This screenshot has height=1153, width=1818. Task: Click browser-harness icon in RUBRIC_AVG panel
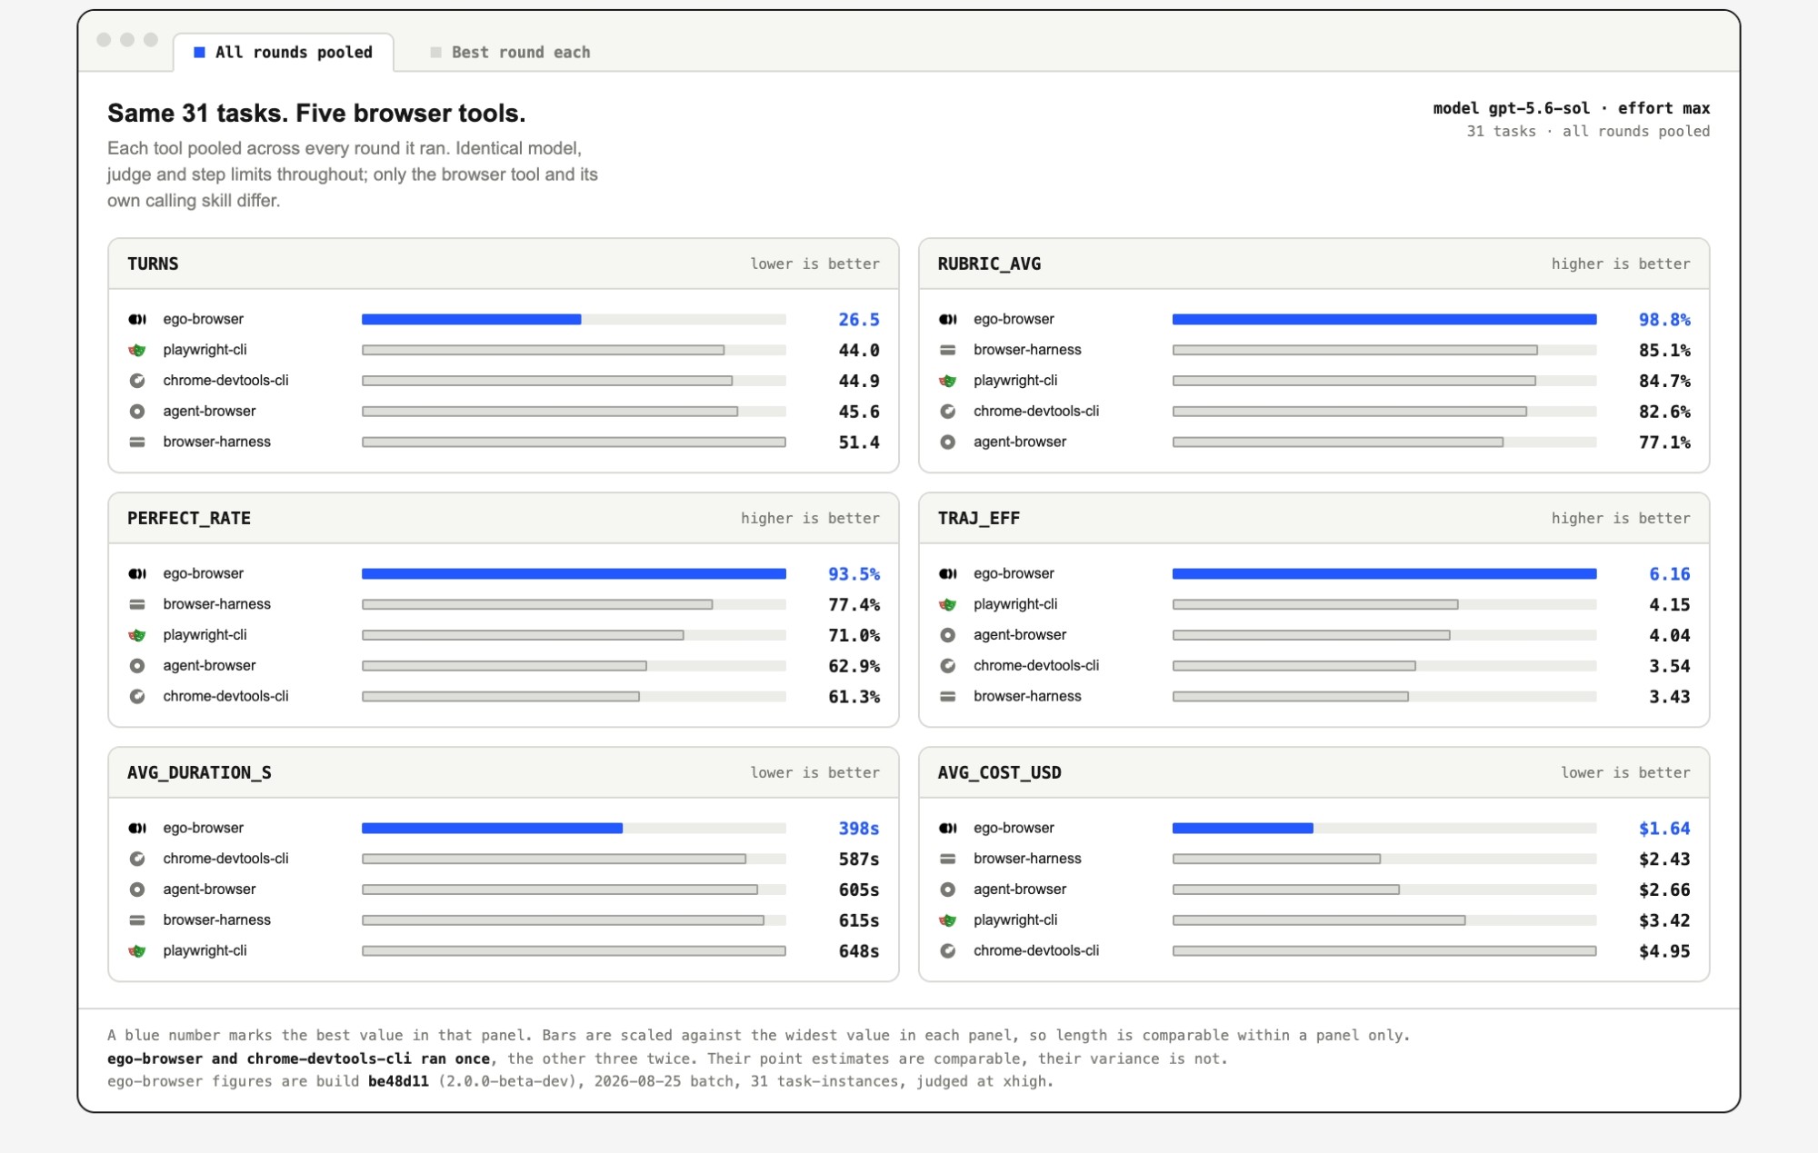pos(948,350)
